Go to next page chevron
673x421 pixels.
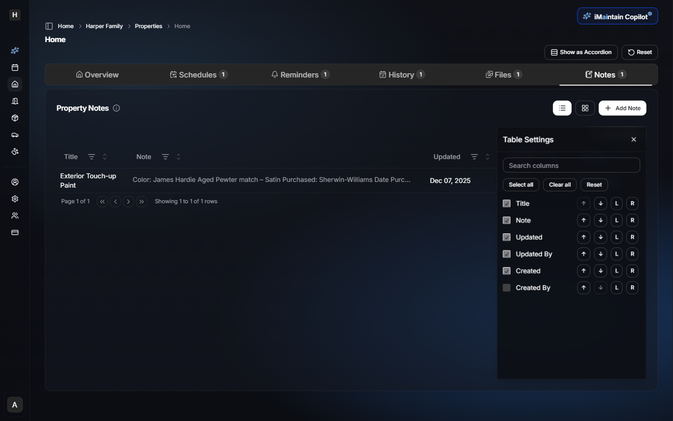click(128, 202)
